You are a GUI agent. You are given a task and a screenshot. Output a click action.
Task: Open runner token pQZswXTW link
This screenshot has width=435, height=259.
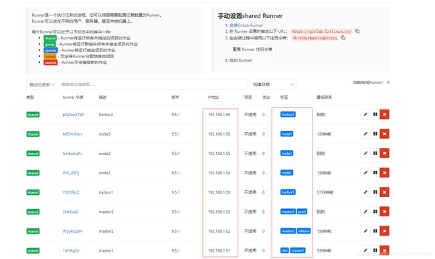(73, 115)
